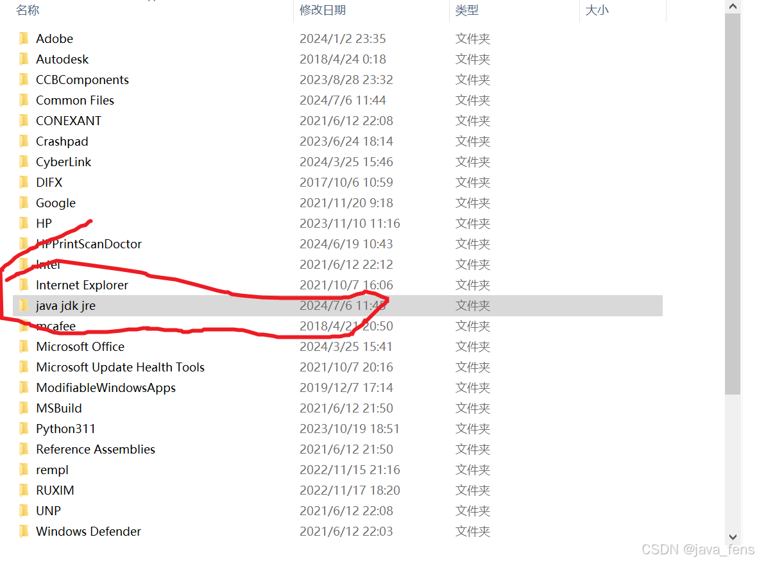
Task: Click the rempl folder icon
Action: tap(24, 470)
